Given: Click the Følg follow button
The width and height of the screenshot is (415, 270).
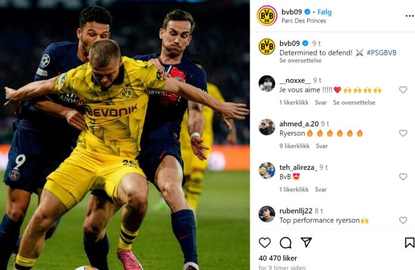Looking at the screenshot, I should click(324, 12).
